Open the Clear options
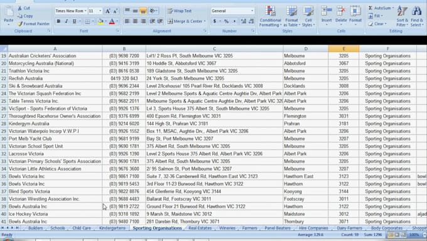This screenshot has height=241, width=427. (x=377, y=24)
